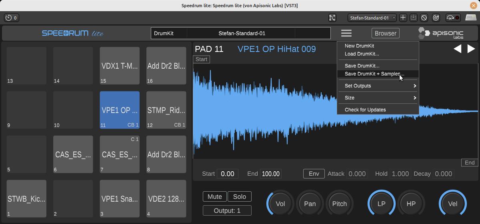Click the timer icon showing 0
Screen dimensions: 480x224
[11, 18]
